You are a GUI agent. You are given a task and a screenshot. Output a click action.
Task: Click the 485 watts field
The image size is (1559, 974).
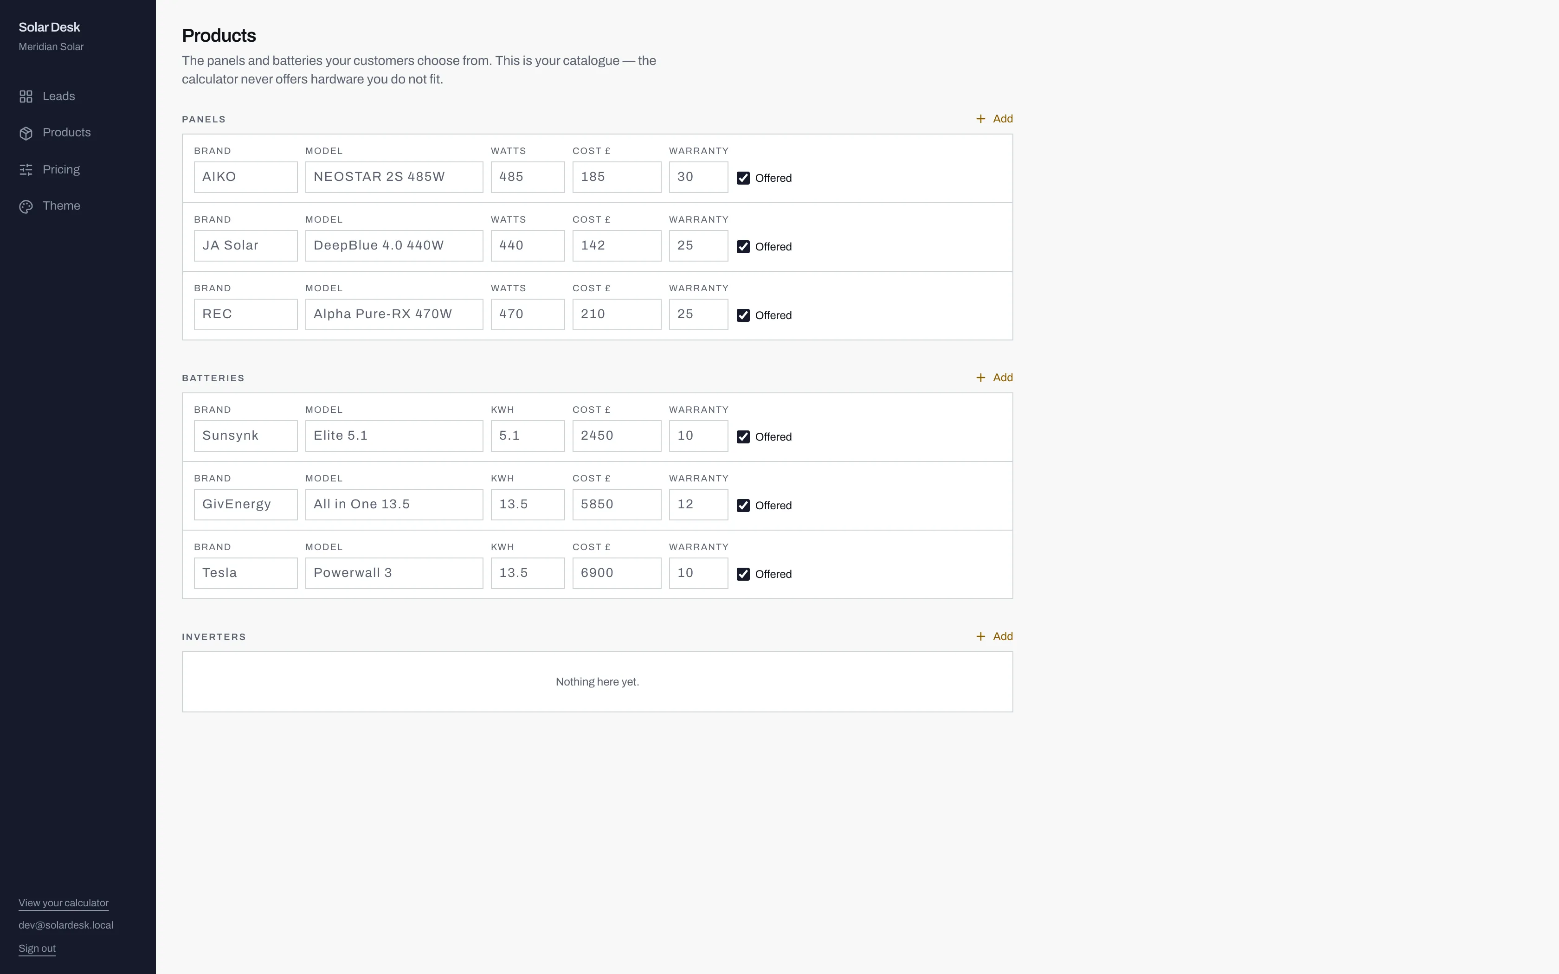point(528,177)
